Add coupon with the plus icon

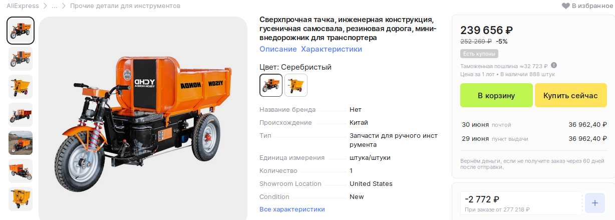click(x=594, y=203)
